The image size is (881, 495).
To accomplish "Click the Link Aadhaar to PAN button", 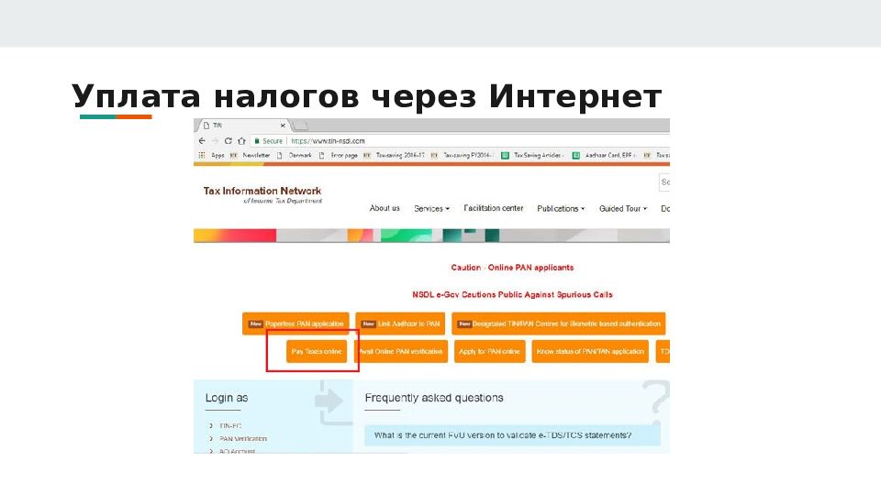I will 400,324.
